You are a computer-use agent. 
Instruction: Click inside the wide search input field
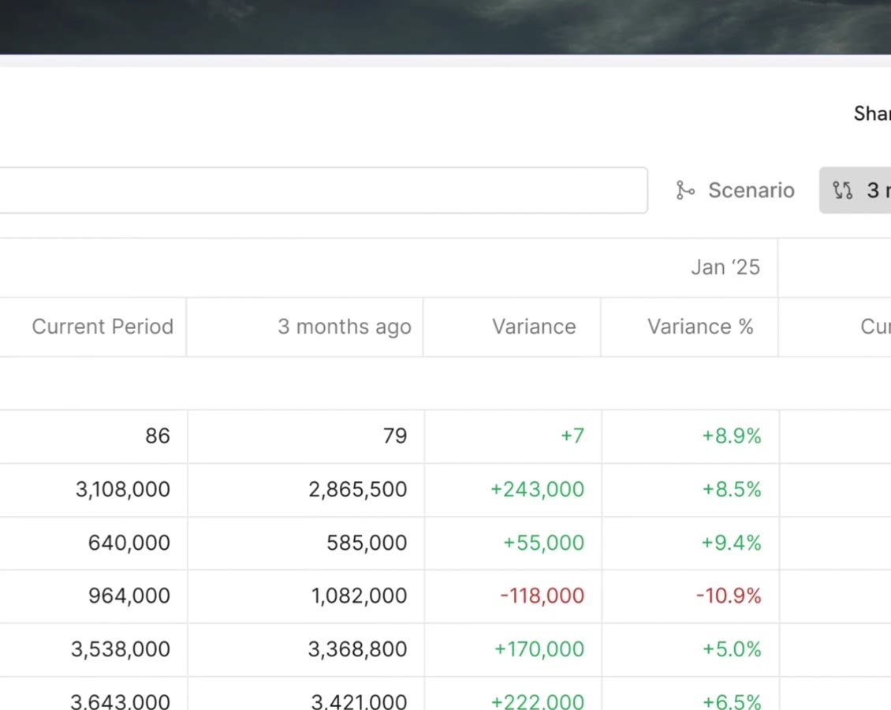[322, 190]
